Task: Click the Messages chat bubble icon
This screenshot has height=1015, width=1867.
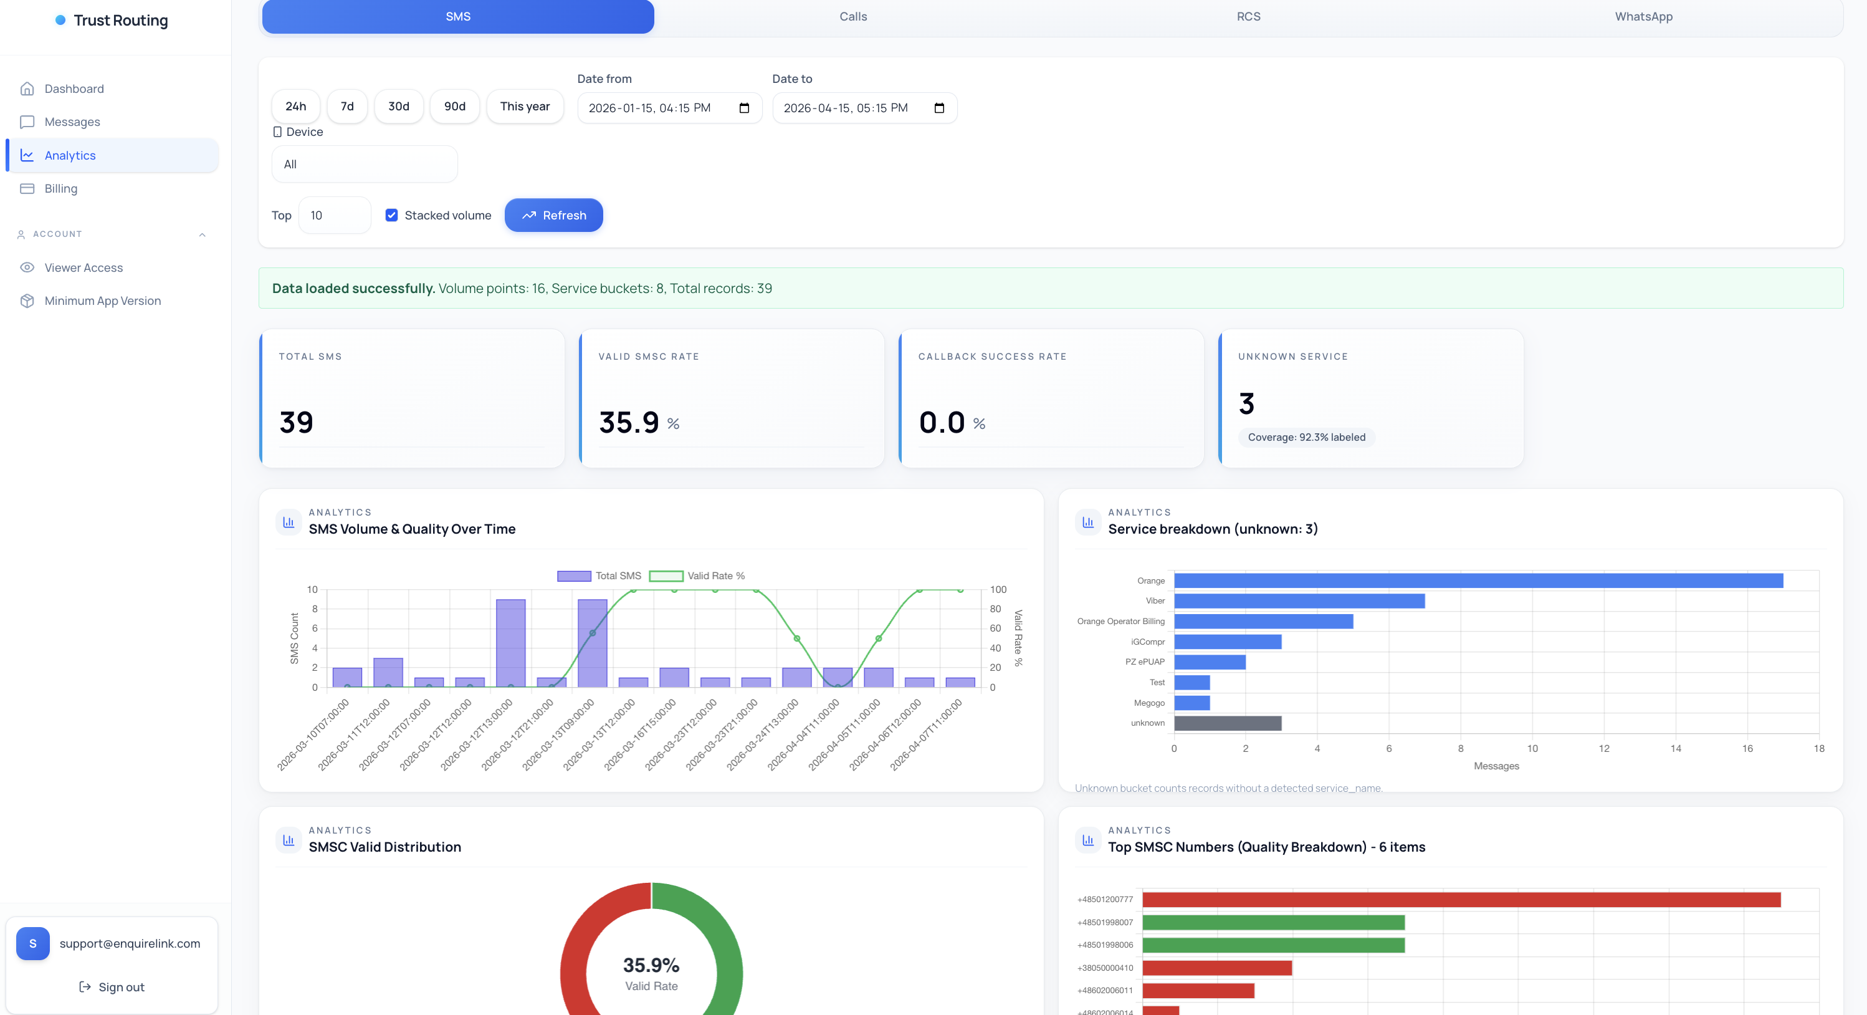Action: coord(27,122)
